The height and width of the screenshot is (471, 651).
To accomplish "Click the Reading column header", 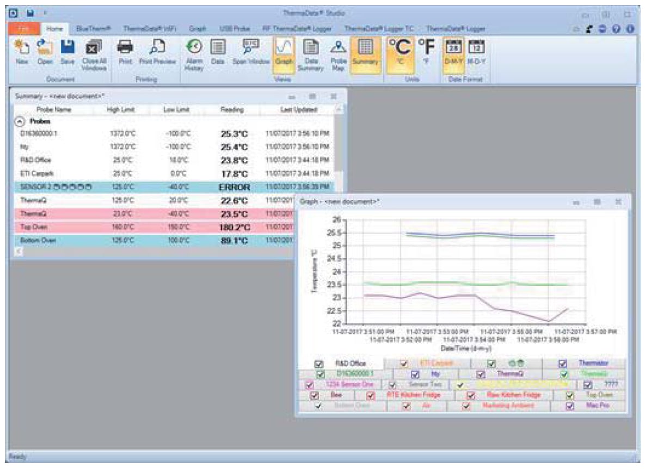I will [x=232, y=110].
